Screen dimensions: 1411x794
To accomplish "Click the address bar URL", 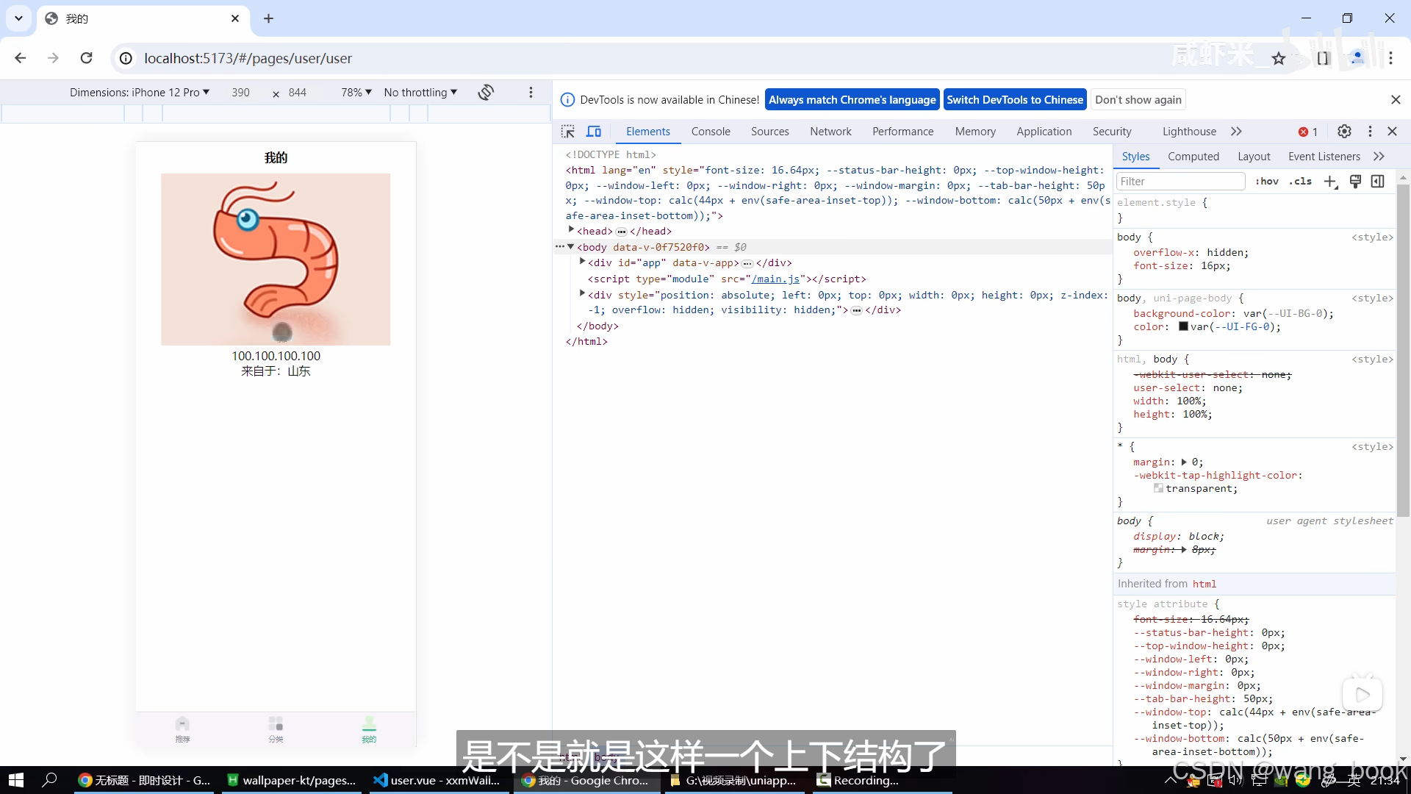I will click(x=248, y=58).
